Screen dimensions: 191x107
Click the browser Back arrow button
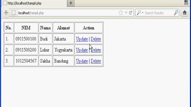click(x=6, y=13)
